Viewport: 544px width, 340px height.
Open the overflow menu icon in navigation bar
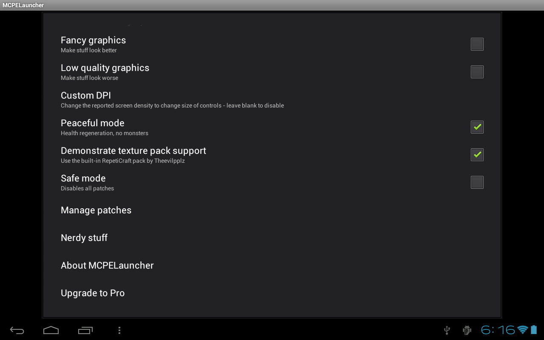tap(119, 330)
